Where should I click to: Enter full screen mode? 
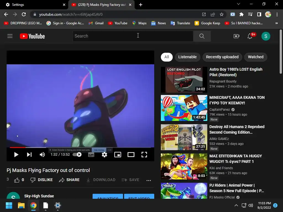click(x=144, y=155)
